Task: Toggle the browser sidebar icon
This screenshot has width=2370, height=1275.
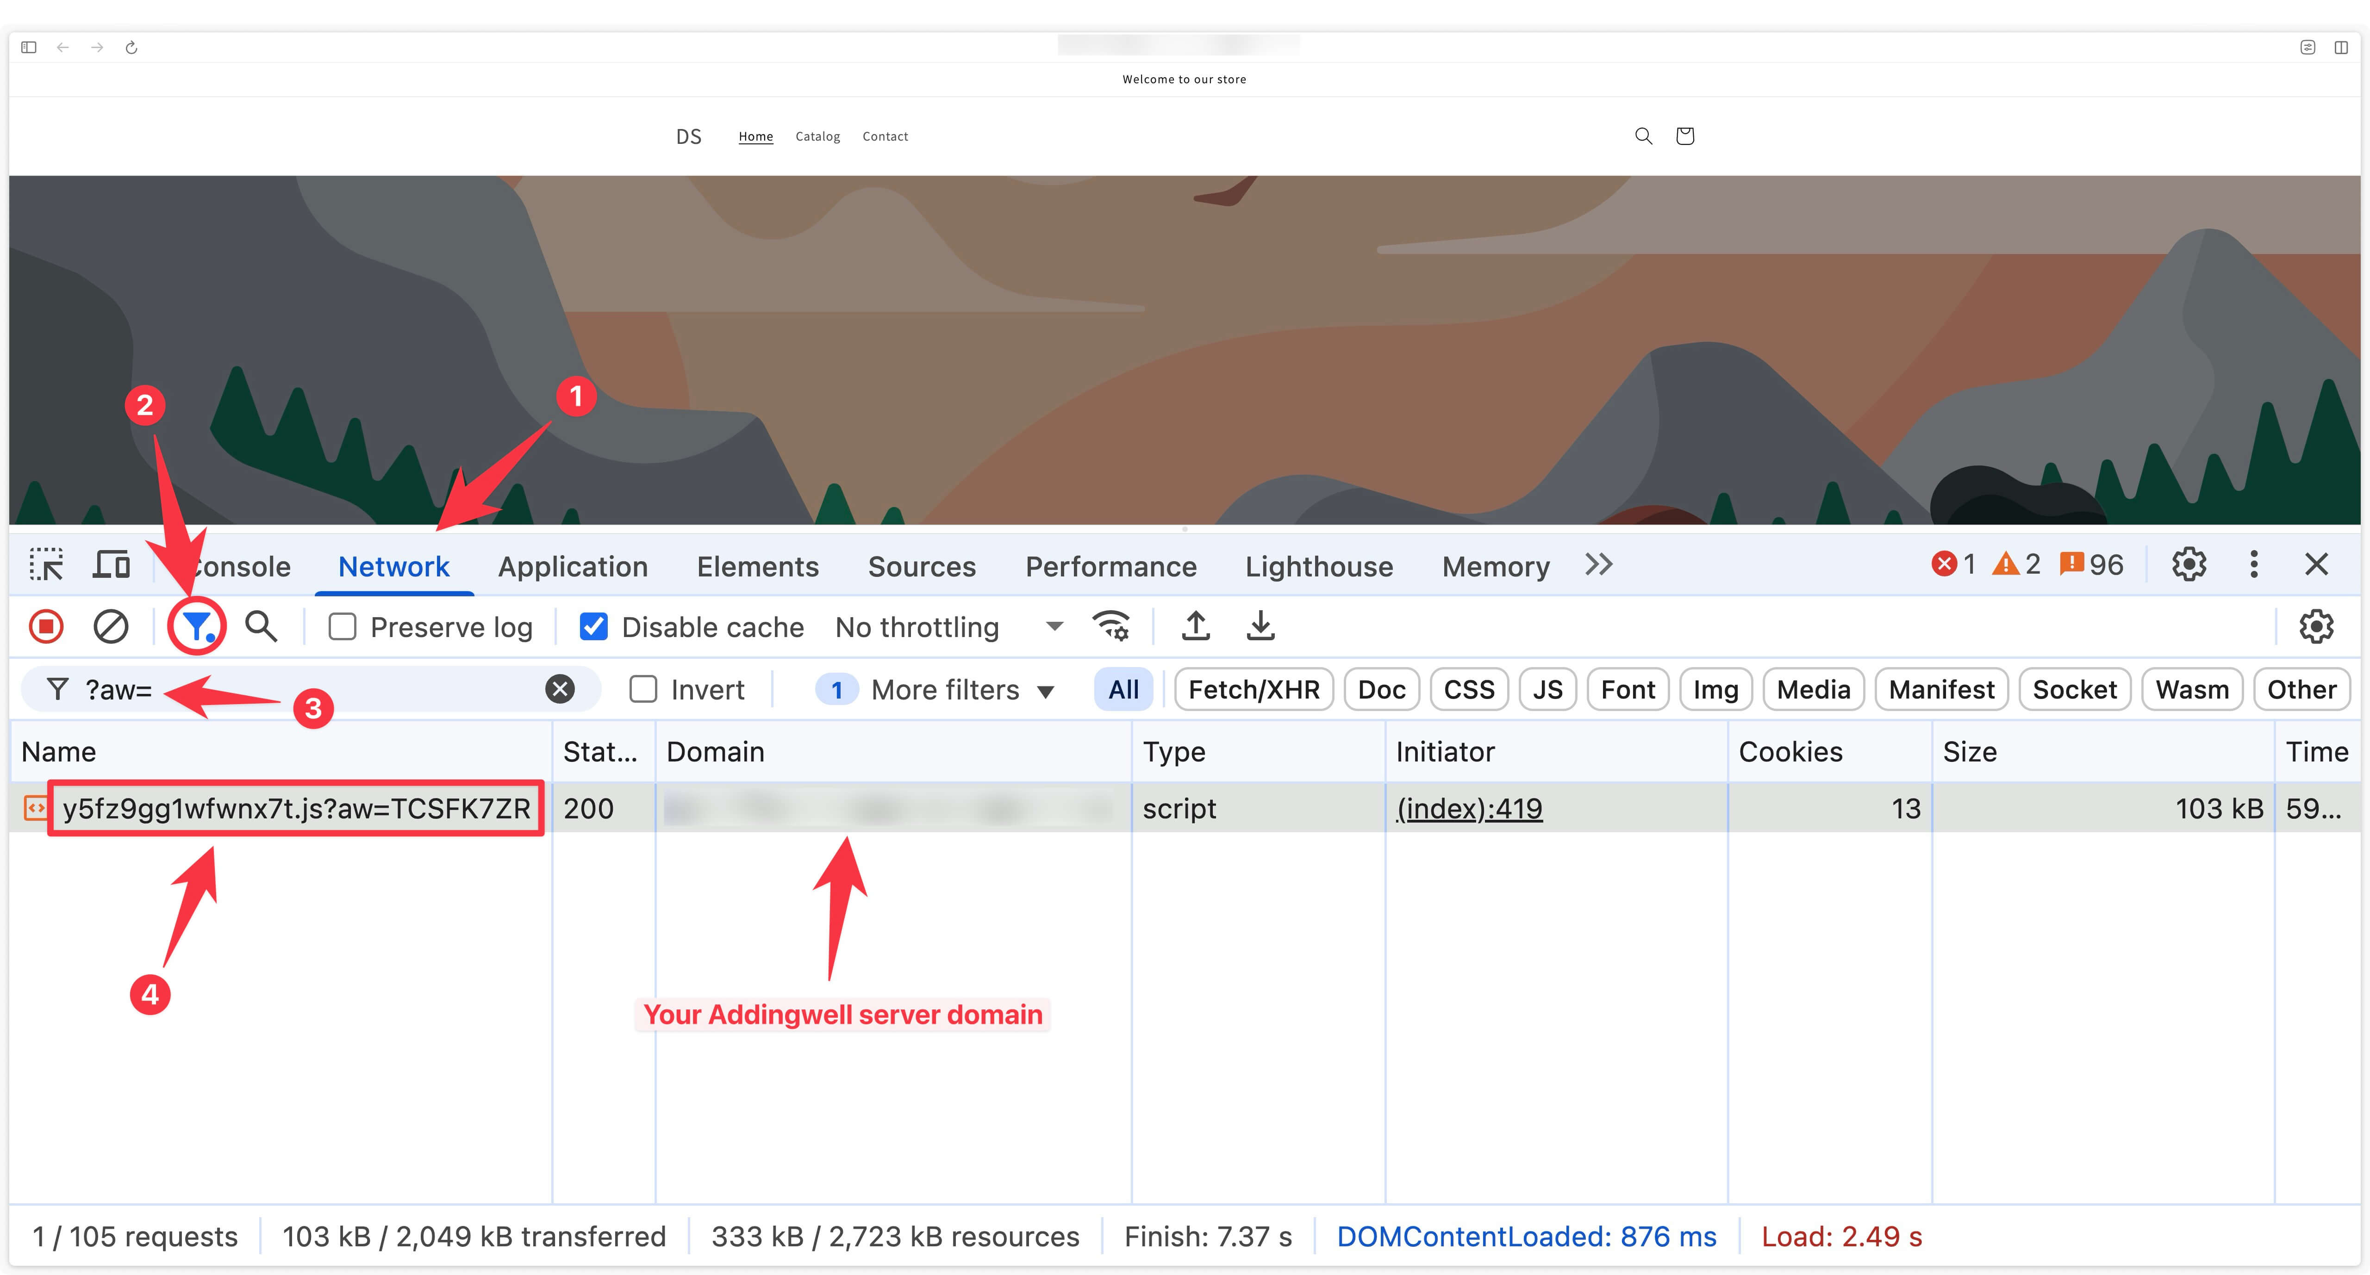Action: 29,48
